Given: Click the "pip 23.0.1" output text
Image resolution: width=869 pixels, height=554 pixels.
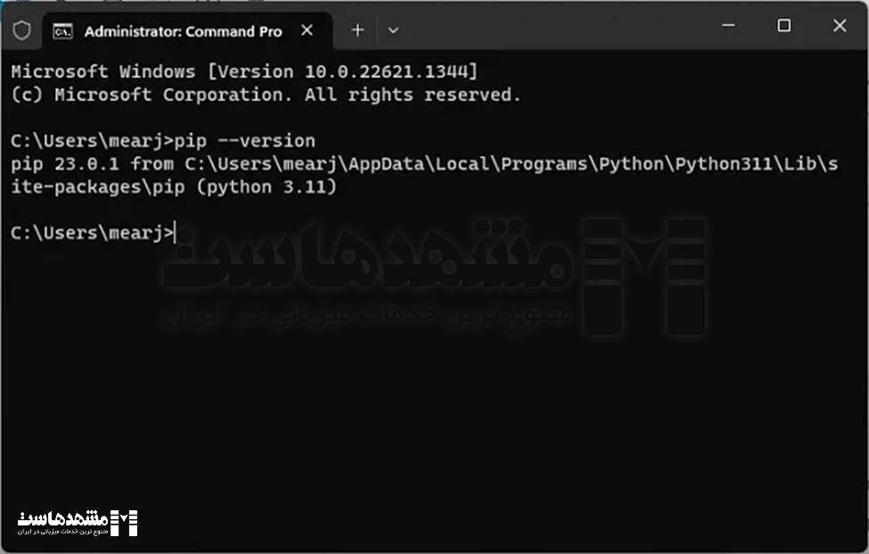Looking at the screenshot, I should 66,164.
